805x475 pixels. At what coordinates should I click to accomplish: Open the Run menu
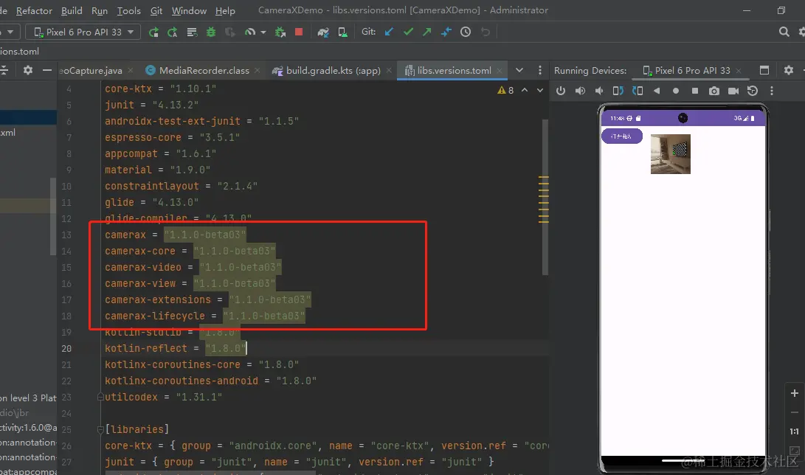[99, 10]
